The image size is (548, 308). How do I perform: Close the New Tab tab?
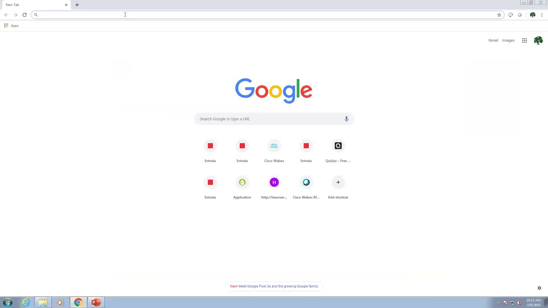pos(66,5)
